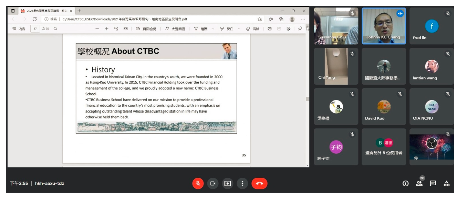This screenshot has width=457, height=199.
Task: Go forward to the next page
Action: click(24, 19)
